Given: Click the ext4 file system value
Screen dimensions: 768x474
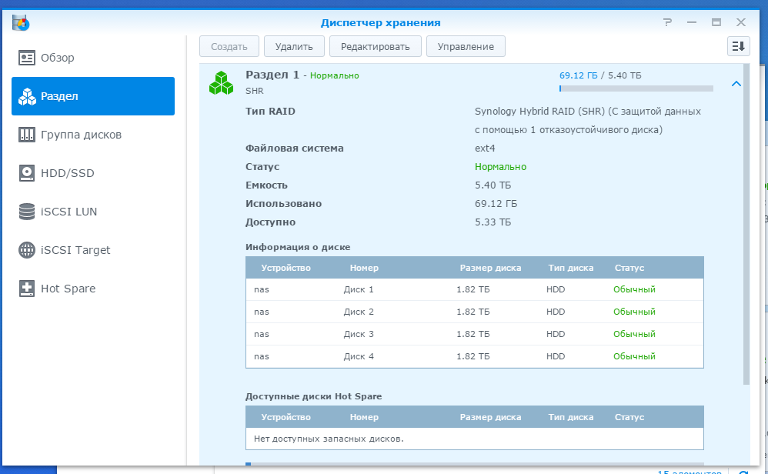Looking at the screenshot, I should [485, 149].
